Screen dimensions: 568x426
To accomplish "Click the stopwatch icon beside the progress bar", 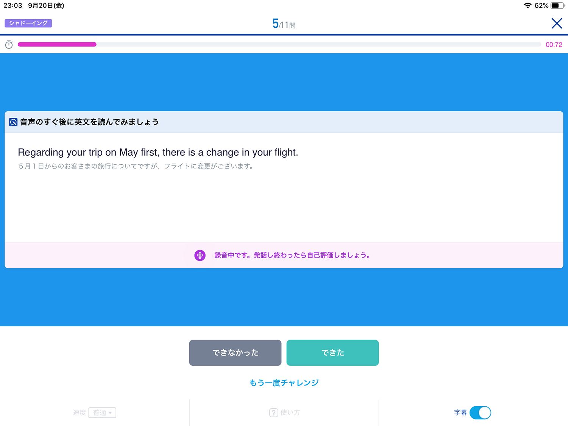I will tap(9, 45).
